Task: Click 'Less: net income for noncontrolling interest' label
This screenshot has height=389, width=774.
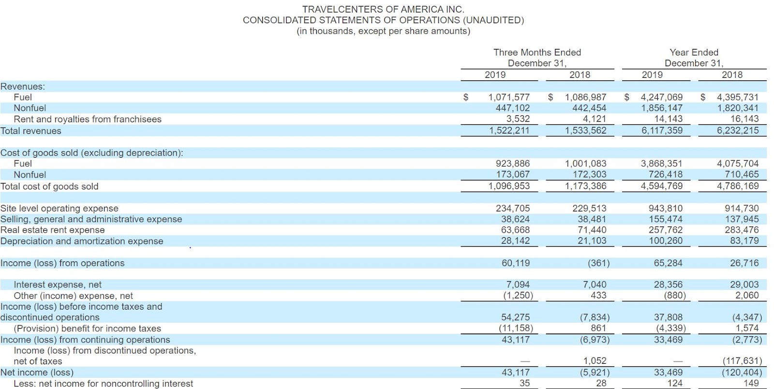Action: coord(103,384)
